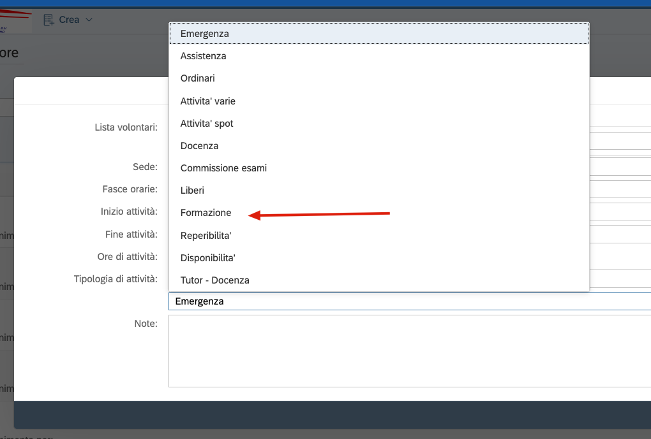Click the Crea document icon
Viewport: 651px width, 439px height.
49,20
